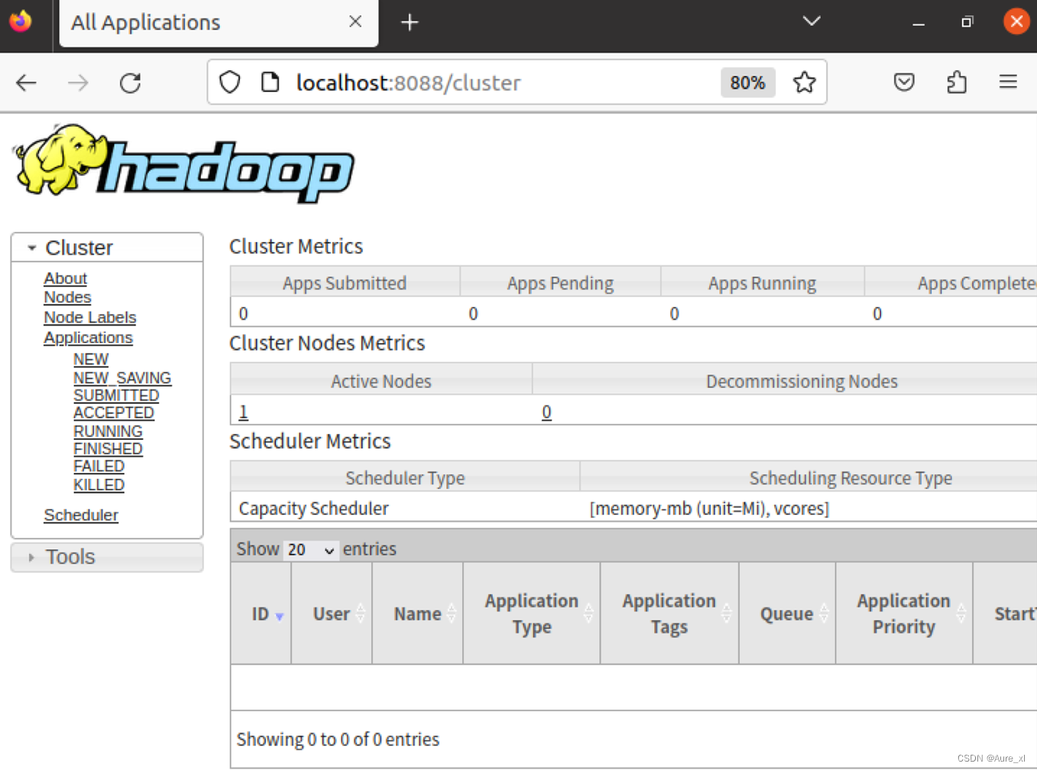Image resolution: width=1037 pixels, height=770 pixels.
Task: Open the RUNNING applications list
Action: tap(108, 431)
